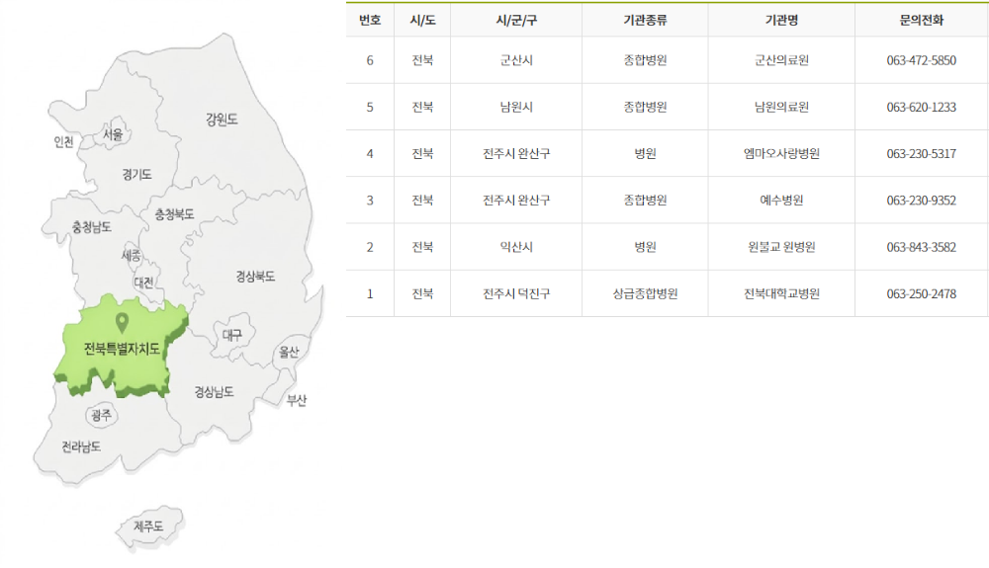The image size is (989, 568).
Task: Click the 시/도 column header
Action: (422, 20)
